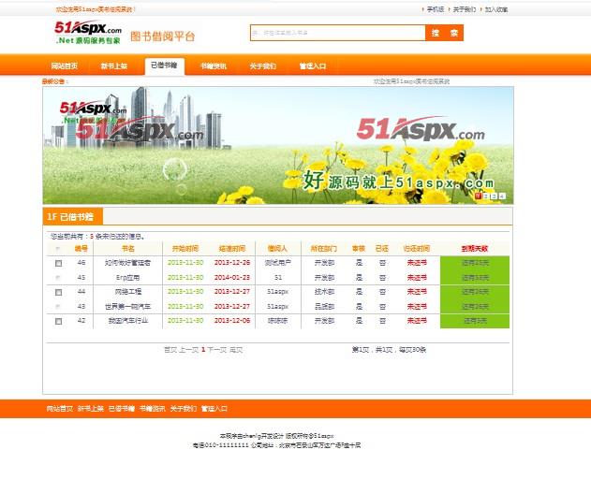Image resolution: width=591 pixels, height=479 pixels.
Task: Open the footer 书籍资讯 link
Action: click(153, 409)
